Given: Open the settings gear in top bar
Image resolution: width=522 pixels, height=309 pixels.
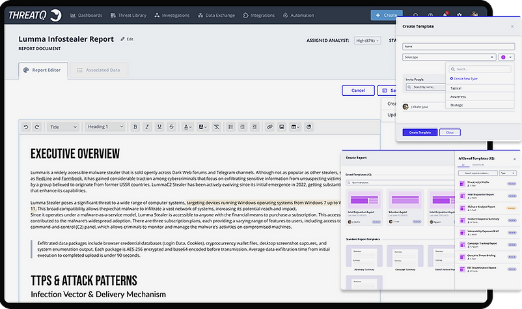Looking at the screenshot, I should 460,16.
